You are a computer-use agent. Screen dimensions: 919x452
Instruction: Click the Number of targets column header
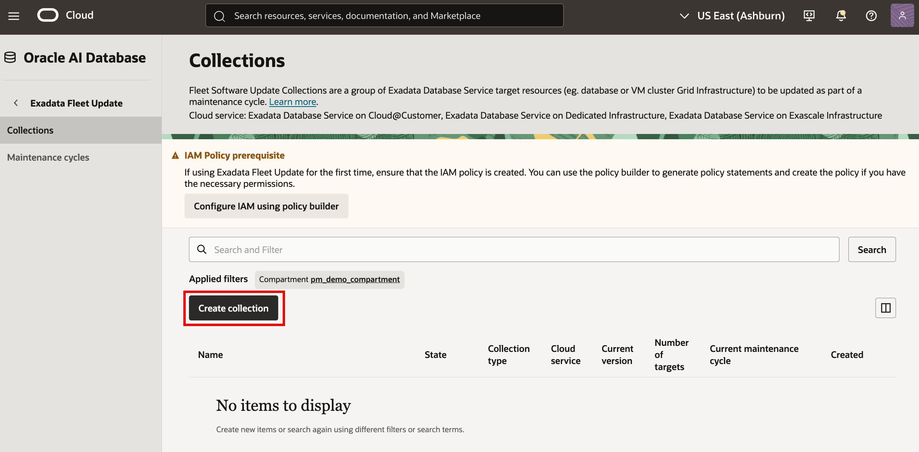point(671,355)
